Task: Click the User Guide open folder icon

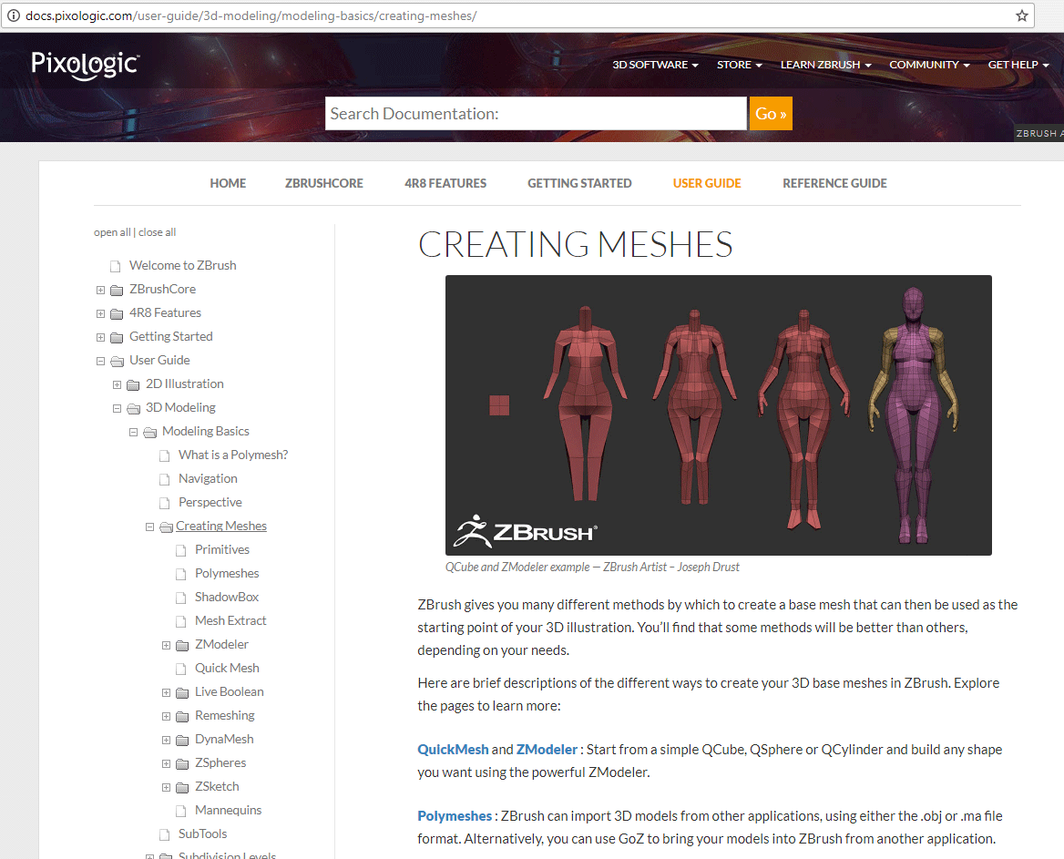Action: pyautogui.click(x=117, y=362)
